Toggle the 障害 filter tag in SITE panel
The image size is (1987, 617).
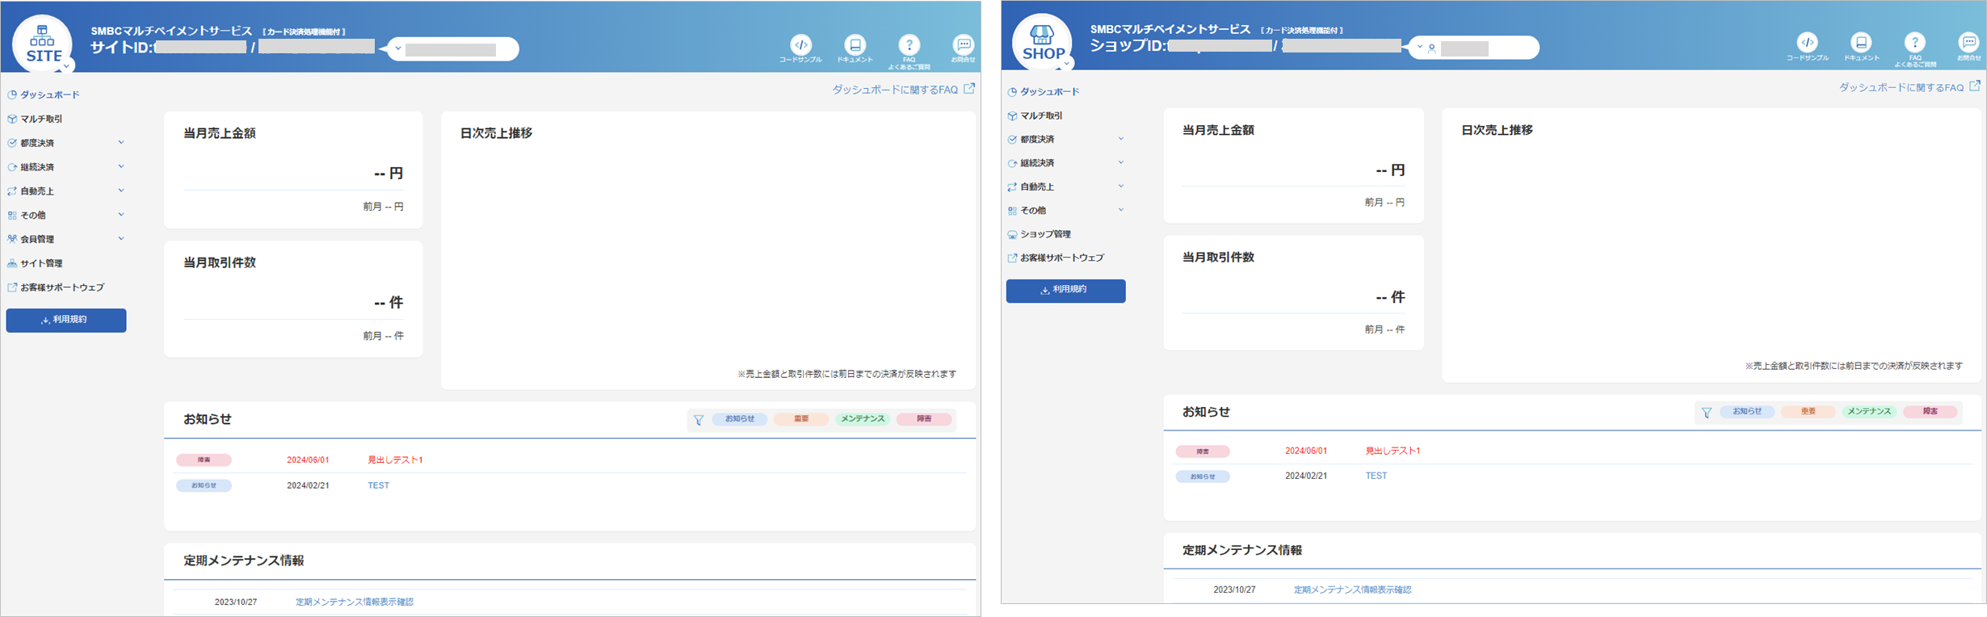coord(924,419)
